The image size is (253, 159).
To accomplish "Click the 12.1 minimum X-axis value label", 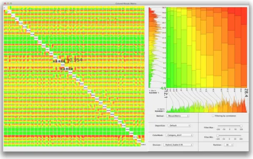I will pos(166,94).
